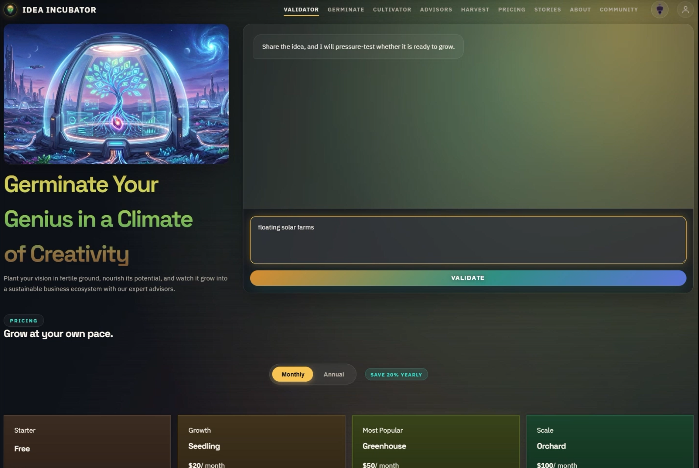Click the Save 20% Yearly badge
699x468 pixels.
coord(396,374)
